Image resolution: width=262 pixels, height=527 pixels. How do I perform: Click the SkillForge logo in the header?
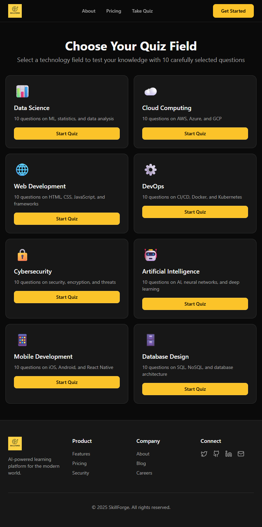15,11
